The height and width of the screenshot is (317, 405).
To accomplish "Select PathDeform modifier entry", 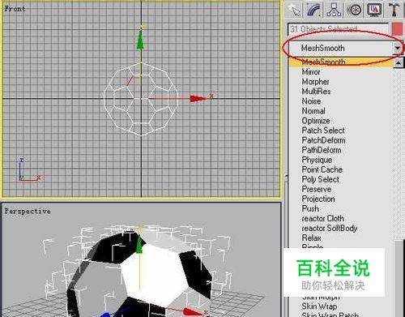I will tap(322, 150).
